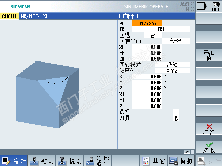Select the PL plane field G17 (XY)
The width and height of the screenshot is (222, 166).
click(x=147, y=23)
